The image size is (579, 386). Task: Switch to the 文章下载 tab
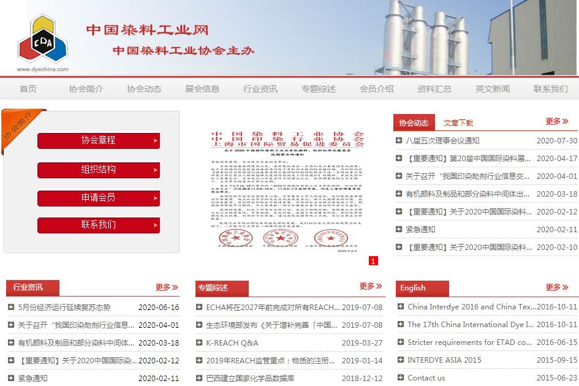[458, 123]
